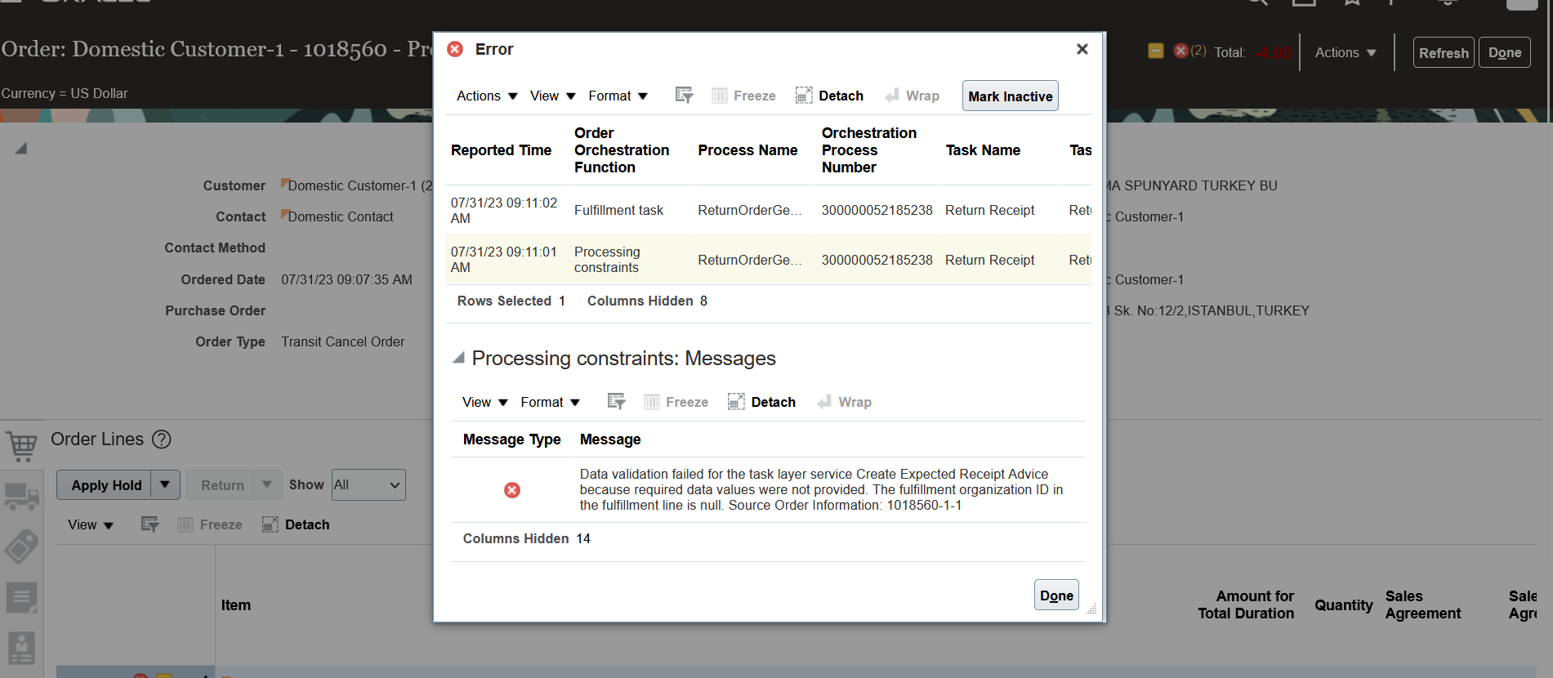Click Wrap in the Error dialog's top toolbar
Viewport: 1553px width, 678px height.
pos(913,96)
